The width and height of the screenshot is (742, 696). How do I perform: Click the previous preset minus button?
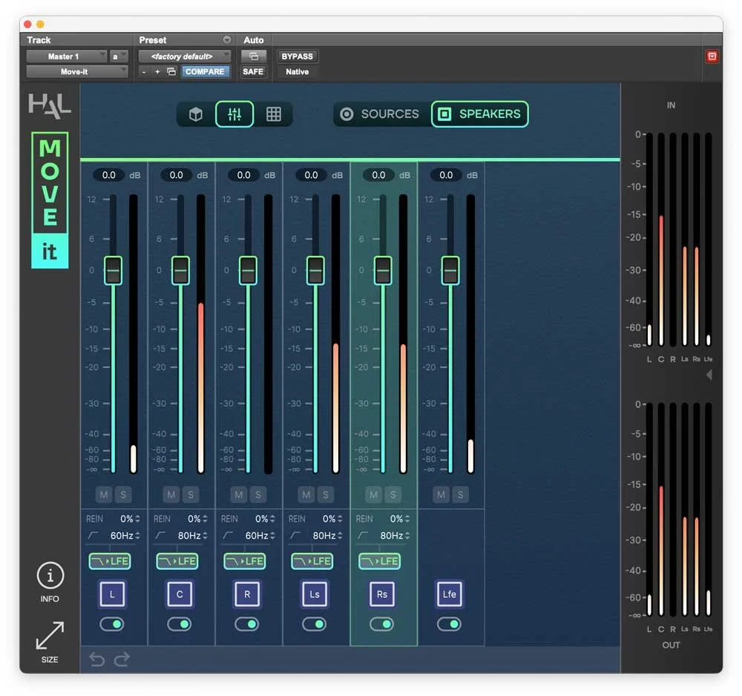point(144,72)
